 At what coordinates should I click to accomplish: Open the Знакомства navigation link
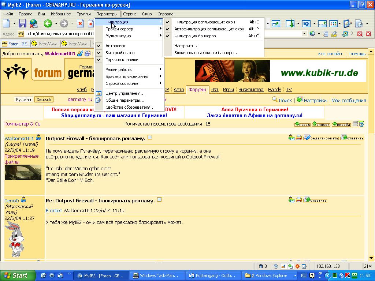[x=251, y=89]
